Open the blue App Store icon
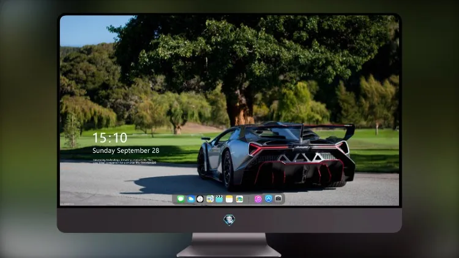 (x=269, y=199)
